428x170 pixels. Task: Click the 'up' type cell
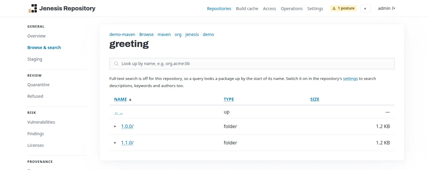[x=226, y=112]
